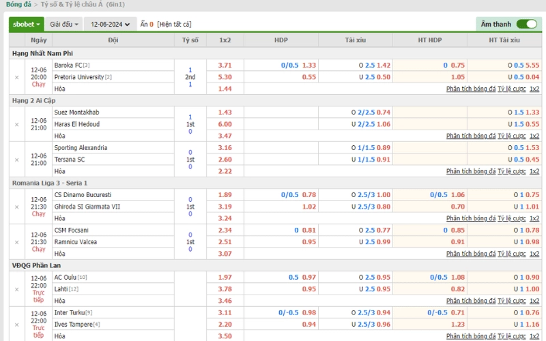Screen dimensions: 546x341
Task: Hide the Baroka FC match row
Action: point(16,77)
